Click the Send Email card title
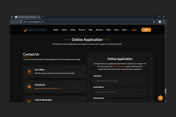The width and height of the screenshot is (176, 117). tap(40, 85)
